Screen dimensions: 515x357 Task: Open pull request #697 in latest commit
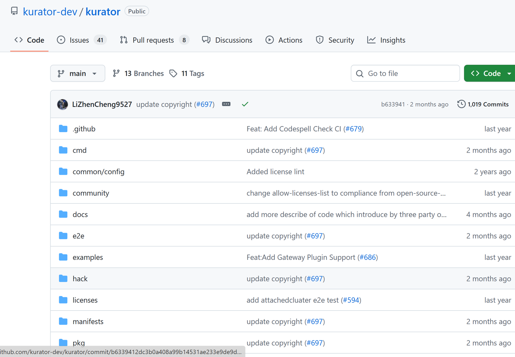click(x=204, y=104)
